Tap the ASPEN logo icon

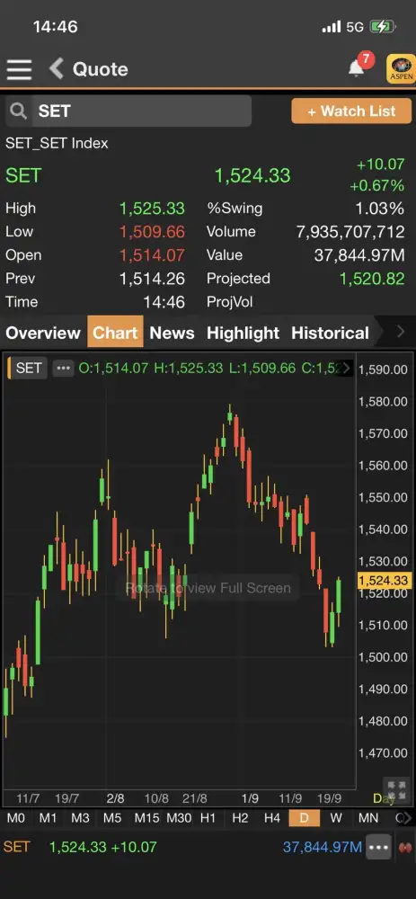401,69
